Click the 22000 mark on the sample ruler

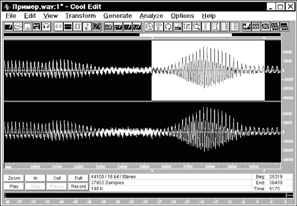pos(79,167)
